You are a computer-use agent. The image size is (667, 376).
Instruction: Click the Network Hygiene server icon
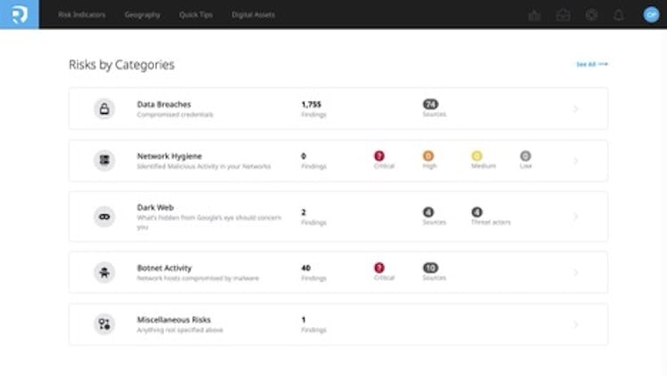[104, 161]
